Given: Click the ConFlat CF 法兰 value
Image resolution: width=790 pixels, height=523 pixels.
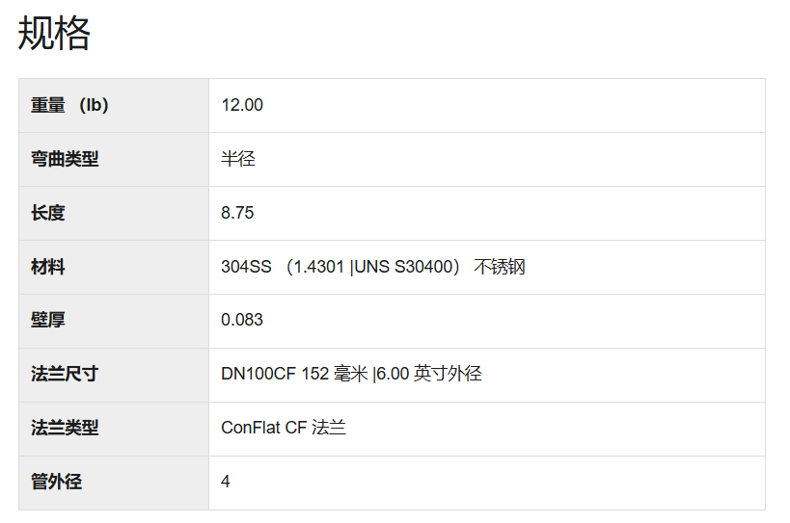Looking at the screenshot, I should click(284, 428).
